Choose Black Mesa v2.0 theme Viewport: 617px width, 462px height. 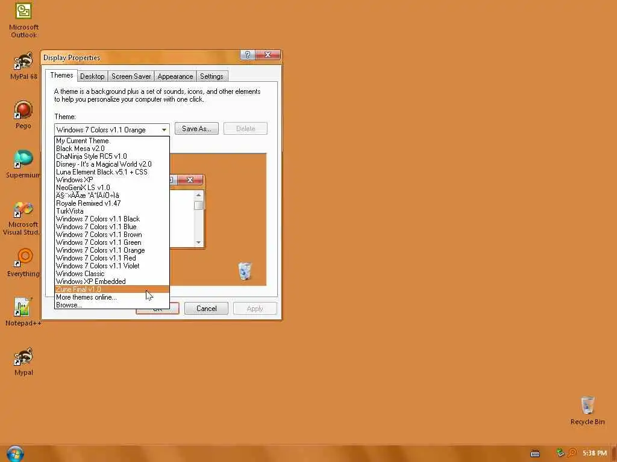[x=112, y=149]
